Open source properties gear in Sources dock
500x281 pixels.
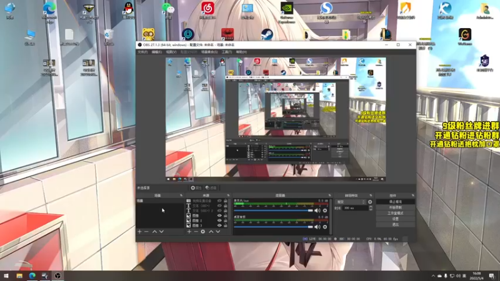click(x=202, y=232)
